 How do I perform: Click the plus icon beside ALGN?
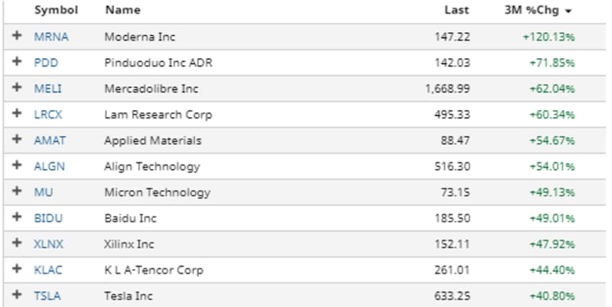(18, 166)
